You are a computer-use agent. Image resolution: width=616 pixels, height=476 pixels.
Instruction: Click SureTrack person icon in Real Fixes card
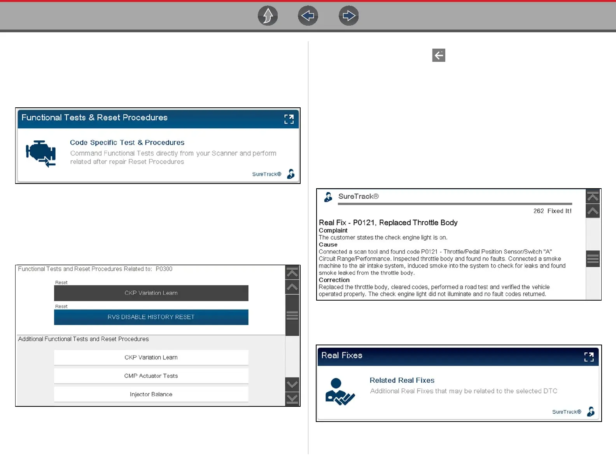point(591,411)
